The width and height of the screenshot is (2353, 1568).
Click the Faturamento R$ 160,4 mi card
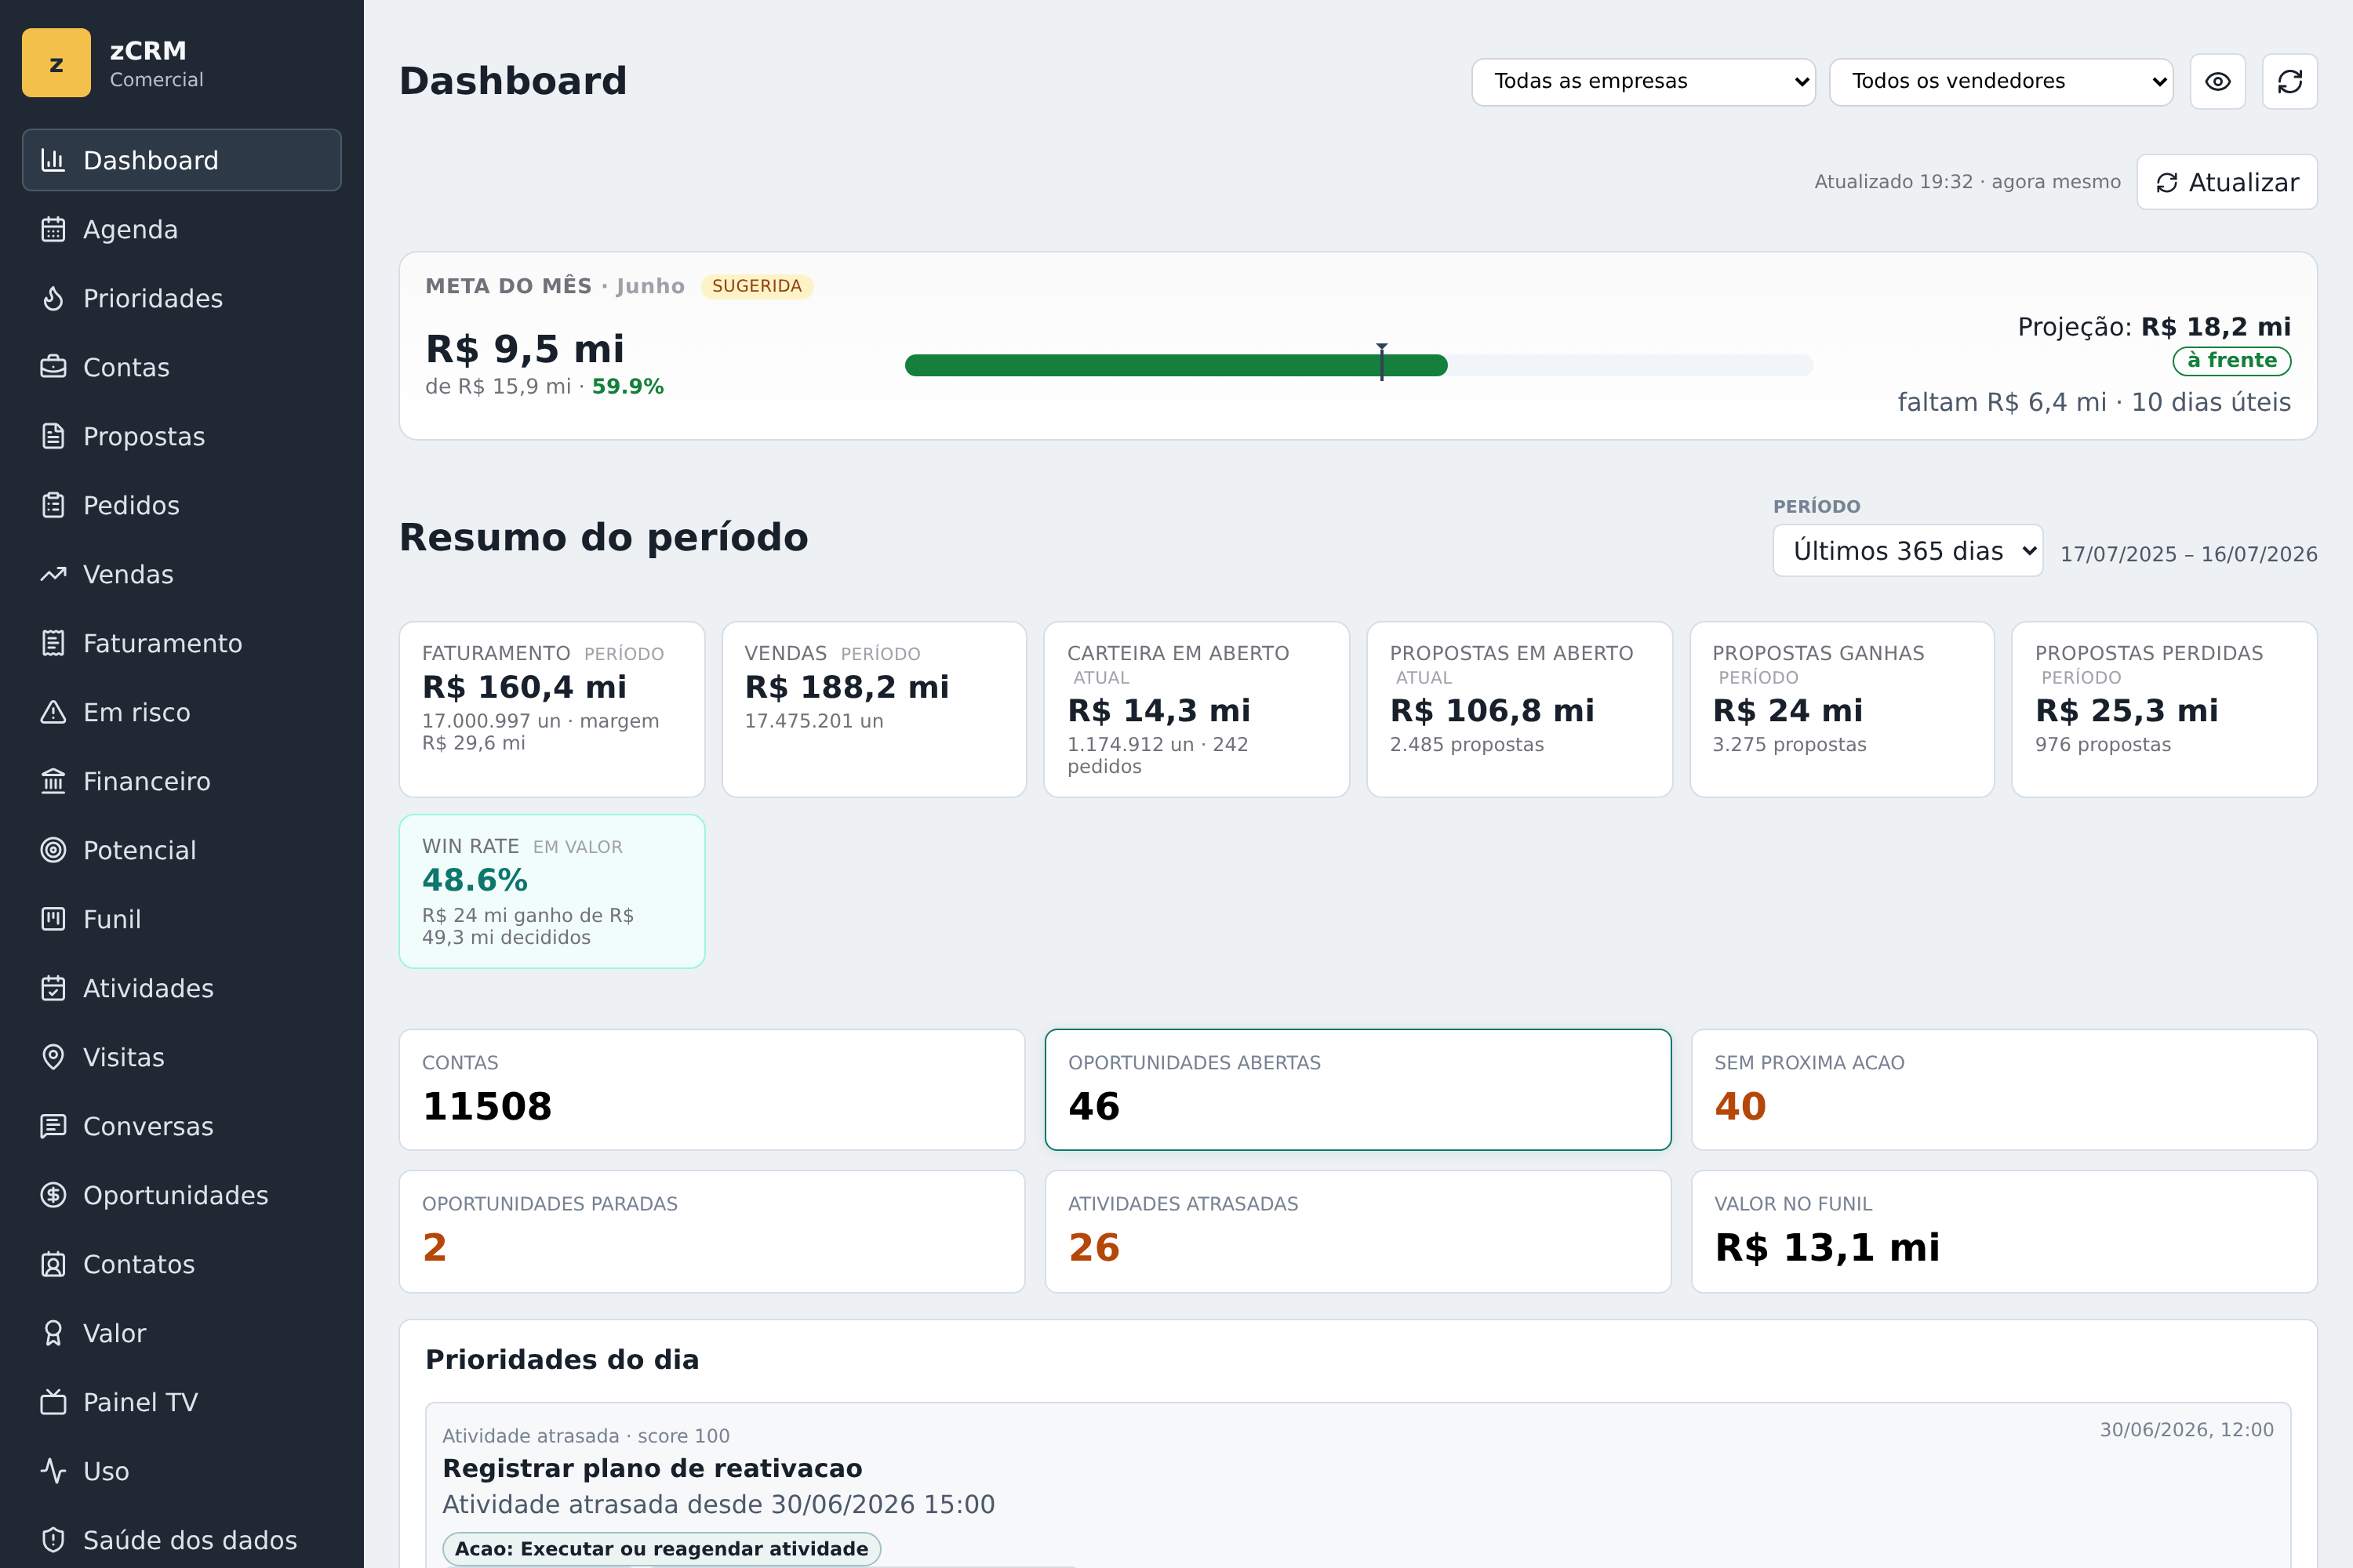552,709
